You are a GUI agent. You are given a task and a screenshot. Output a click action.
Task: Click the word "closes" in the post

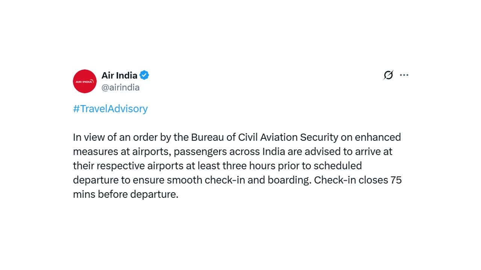point(373,180)
